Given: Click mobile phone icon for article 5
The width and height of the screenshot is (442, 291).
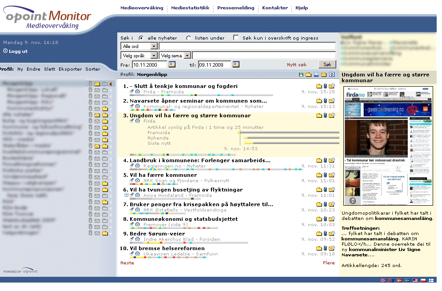Looking at the screenshot, I should [x=325, y=175].
